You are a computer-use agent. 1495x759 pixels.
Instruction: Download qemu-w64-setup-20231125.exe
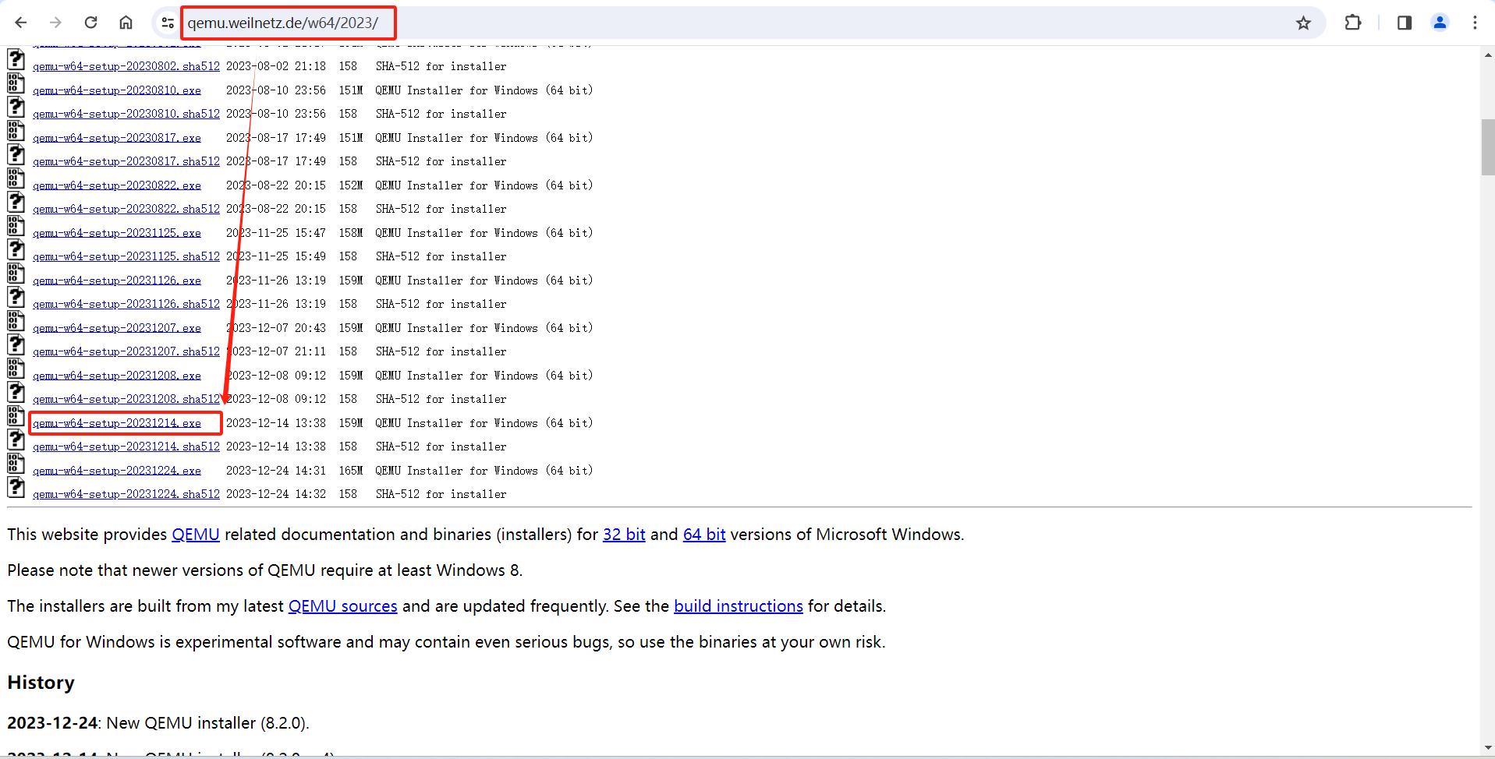(x=117, y=233)
